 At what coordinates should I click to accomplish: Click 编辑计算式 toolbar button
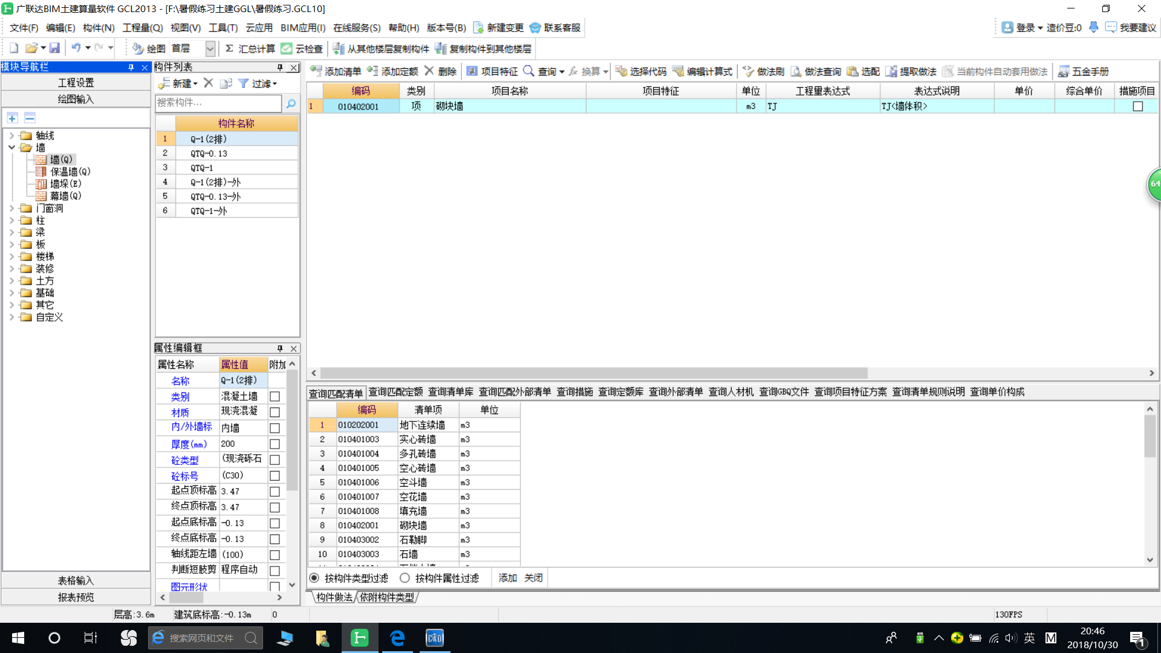[x=703, y=71]
